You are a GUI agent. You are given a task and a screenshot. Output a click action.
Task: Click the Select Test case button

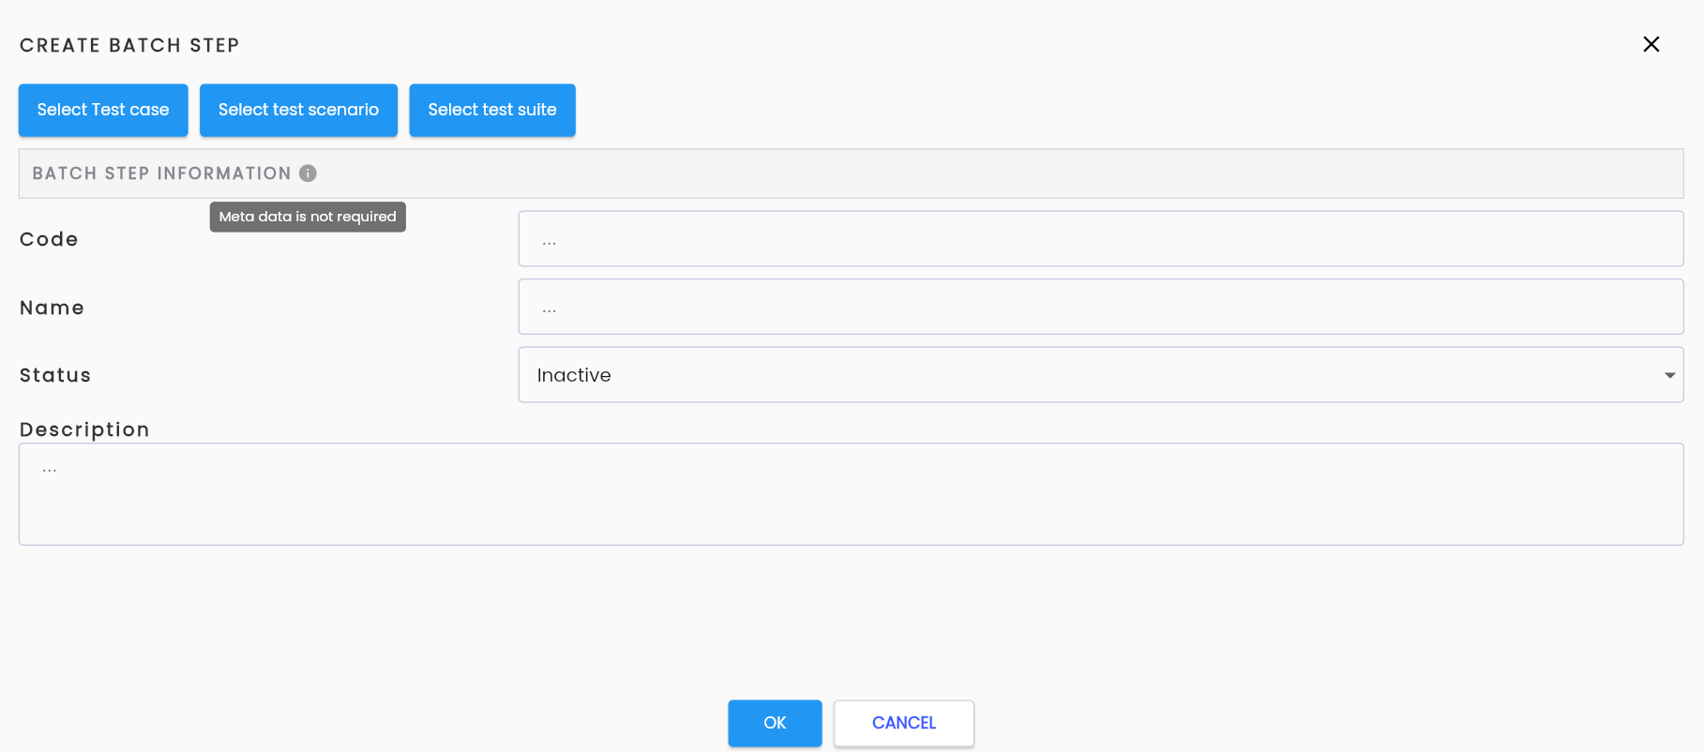point(103,110)
